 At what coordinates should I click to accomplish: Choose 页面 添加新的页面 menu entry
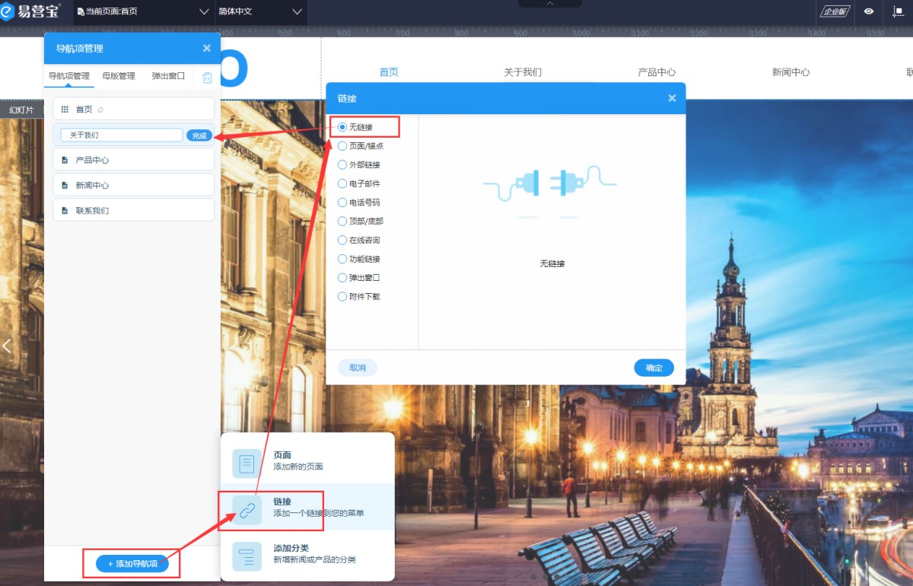click(x=307, y=461)
